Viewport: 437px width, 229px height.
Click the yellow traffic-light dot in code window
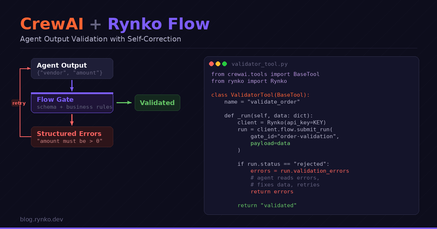point(218,64)
